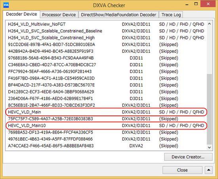
Task: Select the 49761BEC-4B63-4349-A5FF-87FFDF088466 entry
Action: pyautogui.click(x=106, y=139)
